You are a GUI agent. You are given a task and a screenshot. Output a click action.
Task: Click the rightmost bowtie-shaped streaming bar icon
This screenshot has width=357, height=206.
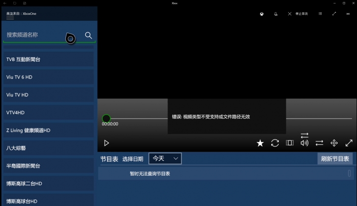pyautogui.click(x=348, y=14)
